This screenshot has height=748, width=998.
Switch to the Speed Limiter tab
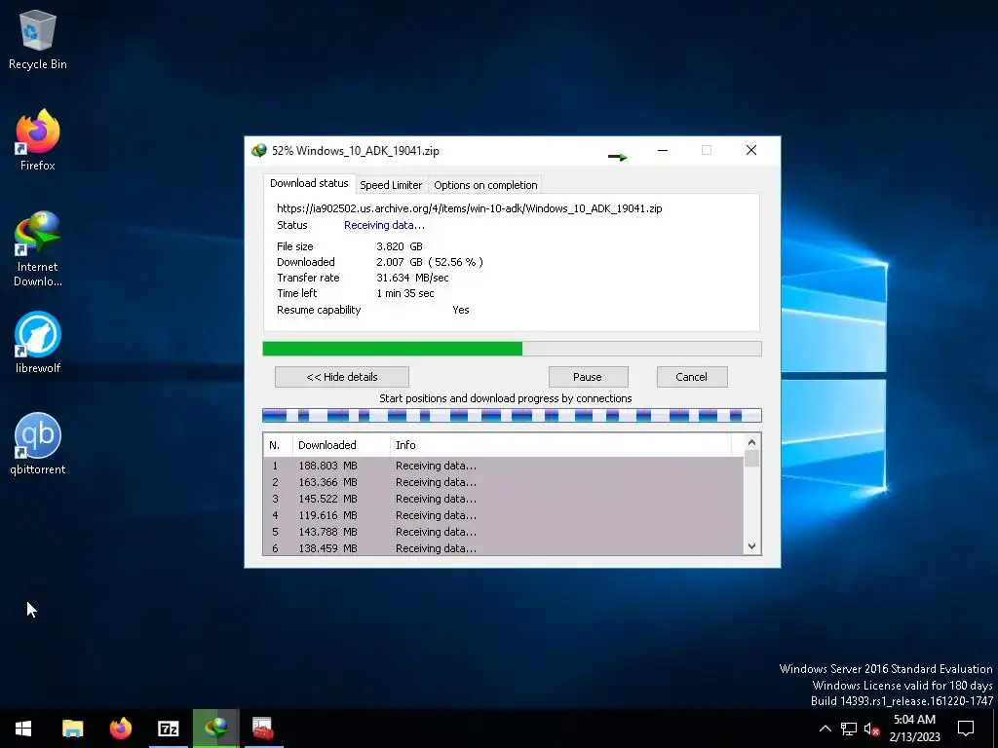[x=391, y=185]
